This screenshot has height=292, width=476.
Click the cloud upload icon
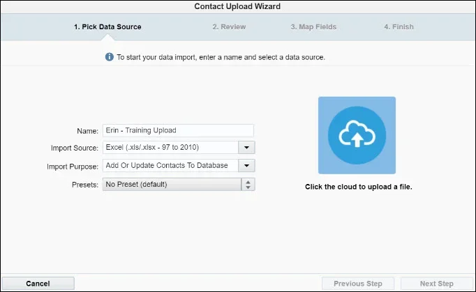coord(357,135)
